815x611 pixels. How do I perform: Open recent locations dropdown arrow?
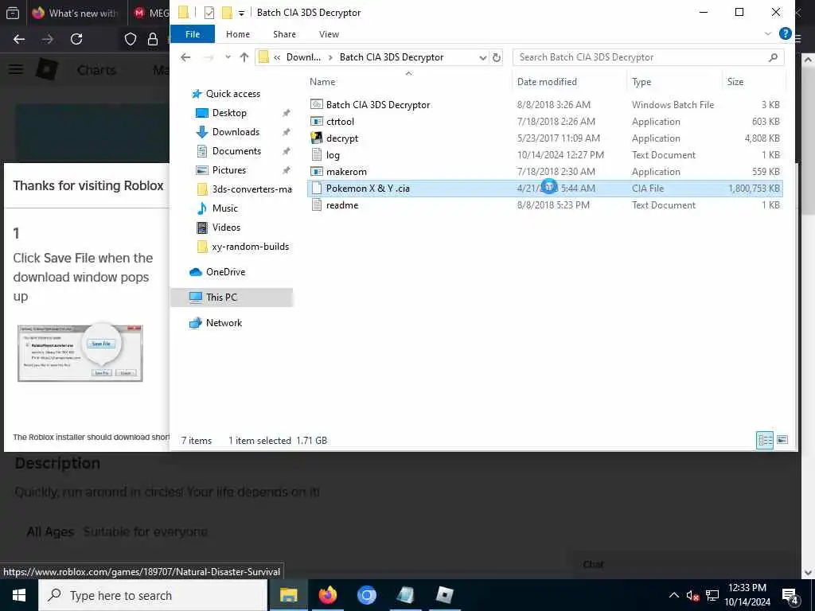(x=228, y=57)
